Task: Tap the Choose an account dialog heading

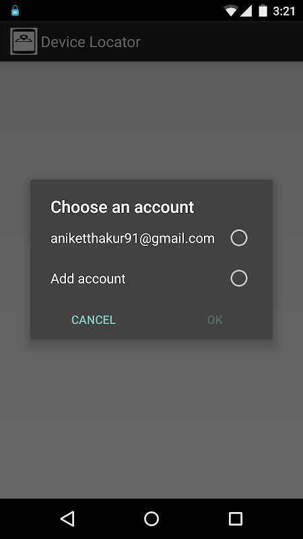Action: [123, 207]
